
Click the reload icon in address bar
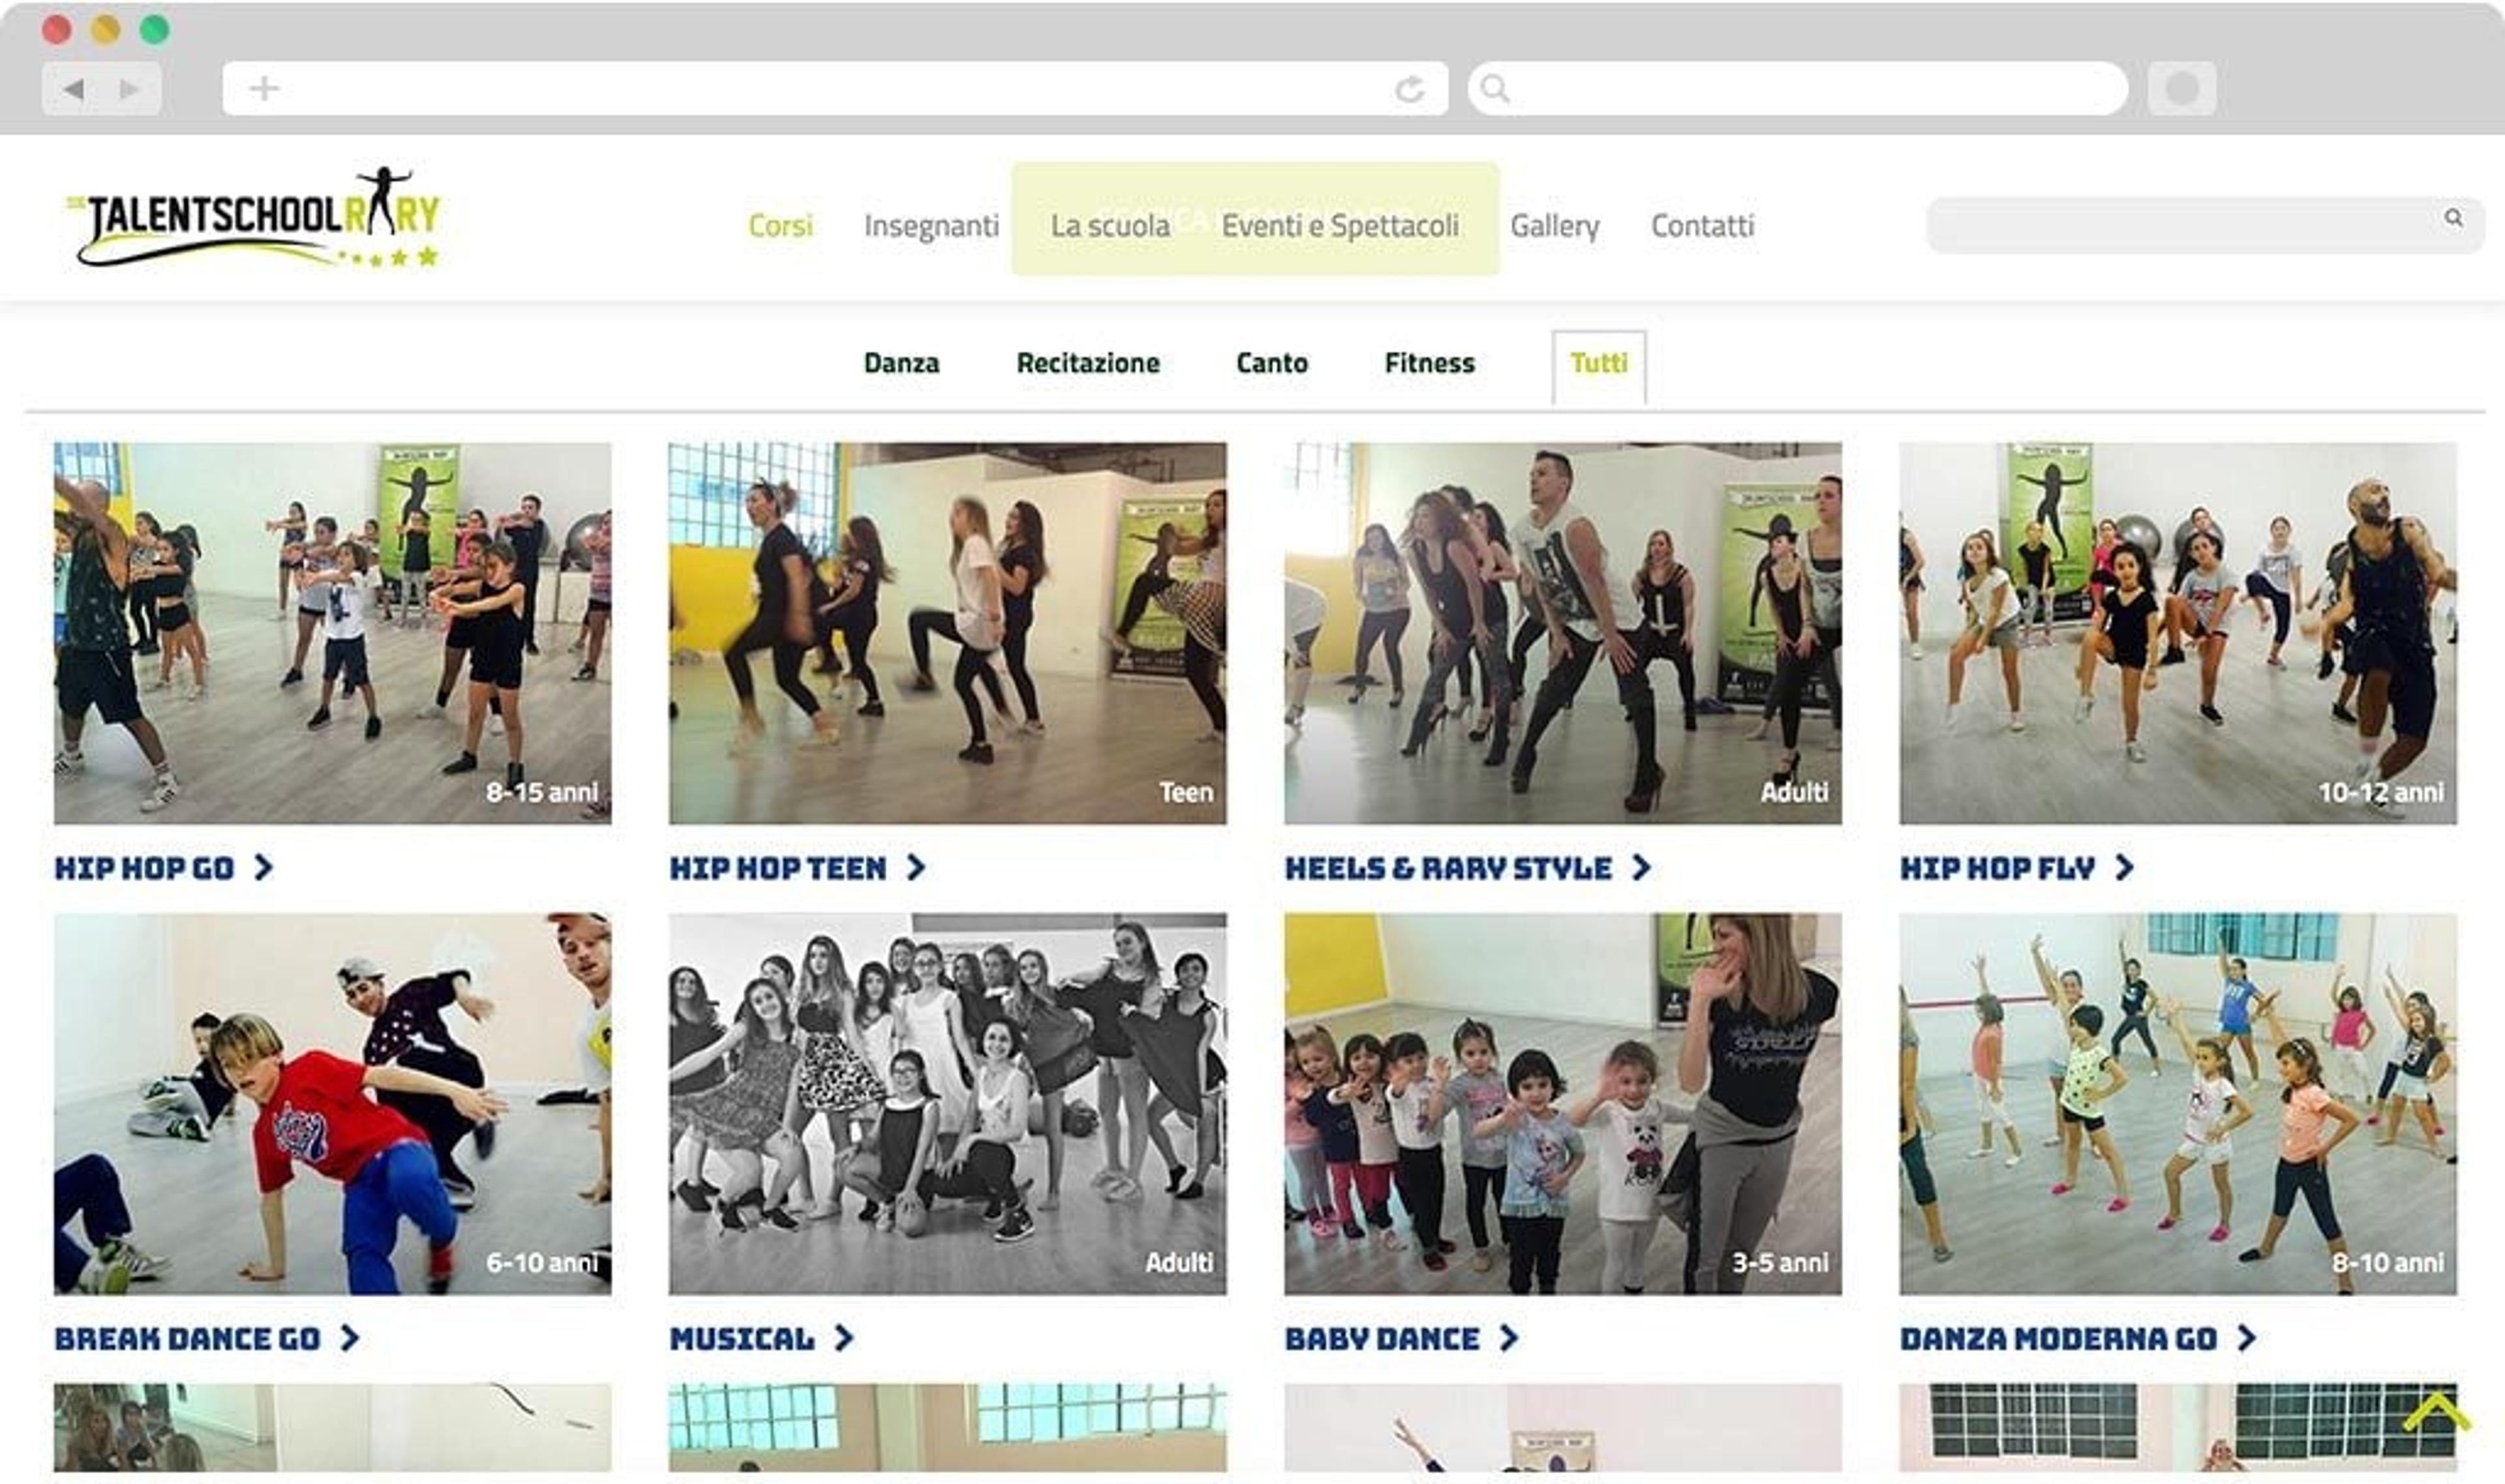(1410, 89)
